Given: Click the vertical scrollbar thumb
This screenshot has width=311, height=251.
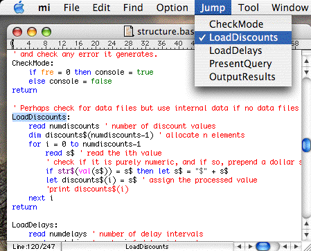Looking at the screenshot, I should pos(306,145).
